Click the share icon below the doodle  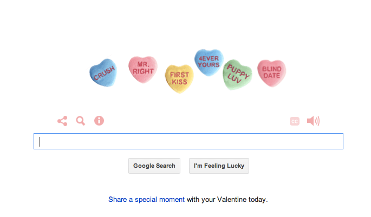(62, 121)
